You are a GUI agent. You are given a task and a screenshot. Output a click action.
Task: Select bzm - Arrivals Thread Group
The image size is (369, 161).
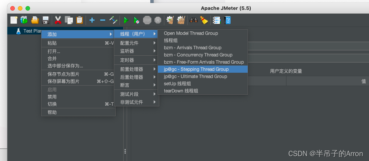pos(203,48)
